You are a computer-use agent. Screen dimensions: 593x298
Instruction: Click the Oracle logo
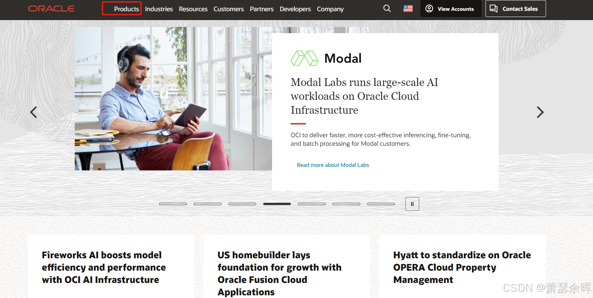(51, 8)
